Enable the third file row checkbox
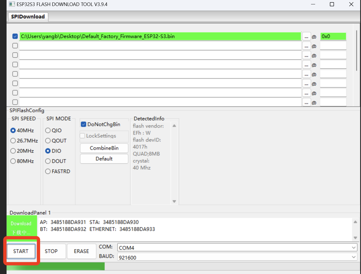Screen dimensions: 361x274 click(15, 55)
